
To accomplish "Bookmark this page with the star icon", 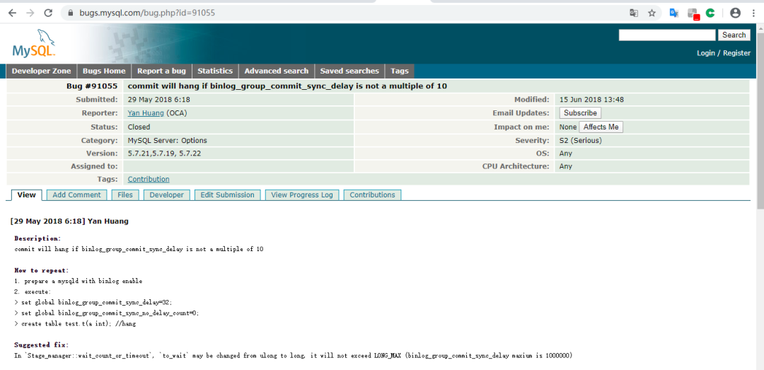I will pyautogui.click(x=652, y=13).
